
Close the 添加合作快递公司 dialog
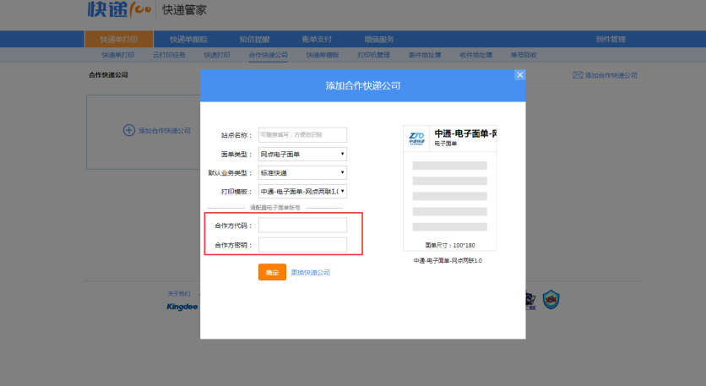(519, 75)
